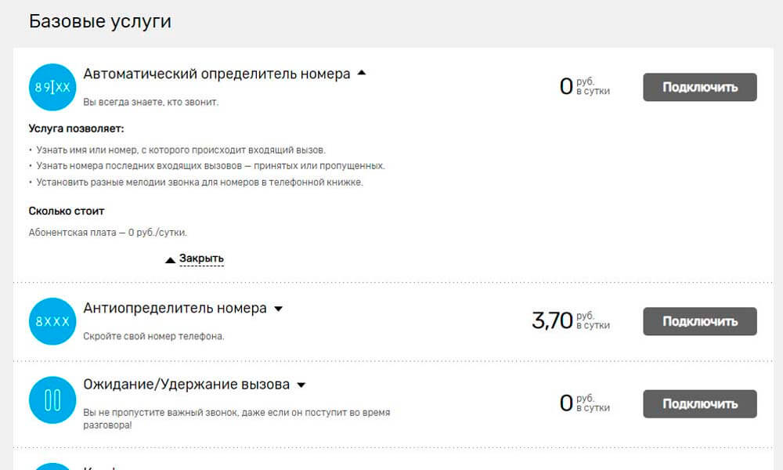Image resolution: width=783 pixels, height=470 pixels.
Task: Click the Услуга позволяет subheading
Action: click(x=77, y=128)
